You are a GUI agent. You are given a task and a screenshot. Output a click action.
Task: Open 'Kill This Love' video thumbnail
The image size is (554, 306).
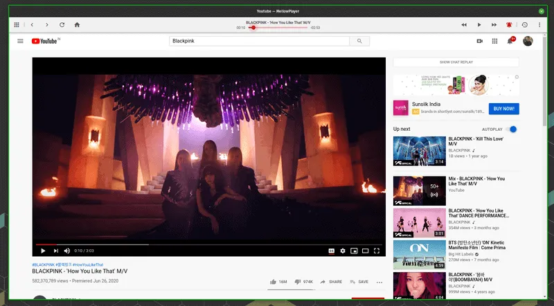click(x=419, y=151)
